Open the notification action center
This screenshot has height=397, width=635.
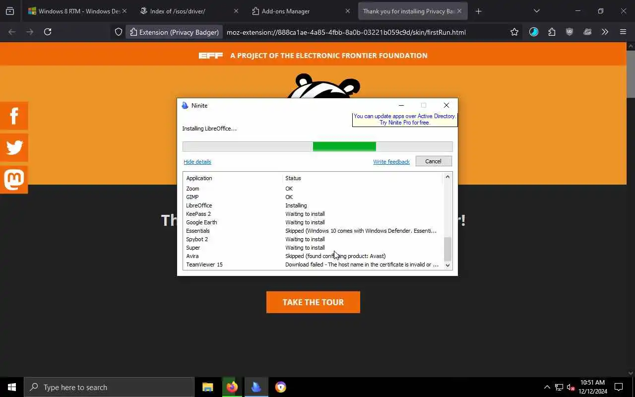pos(619,387)
